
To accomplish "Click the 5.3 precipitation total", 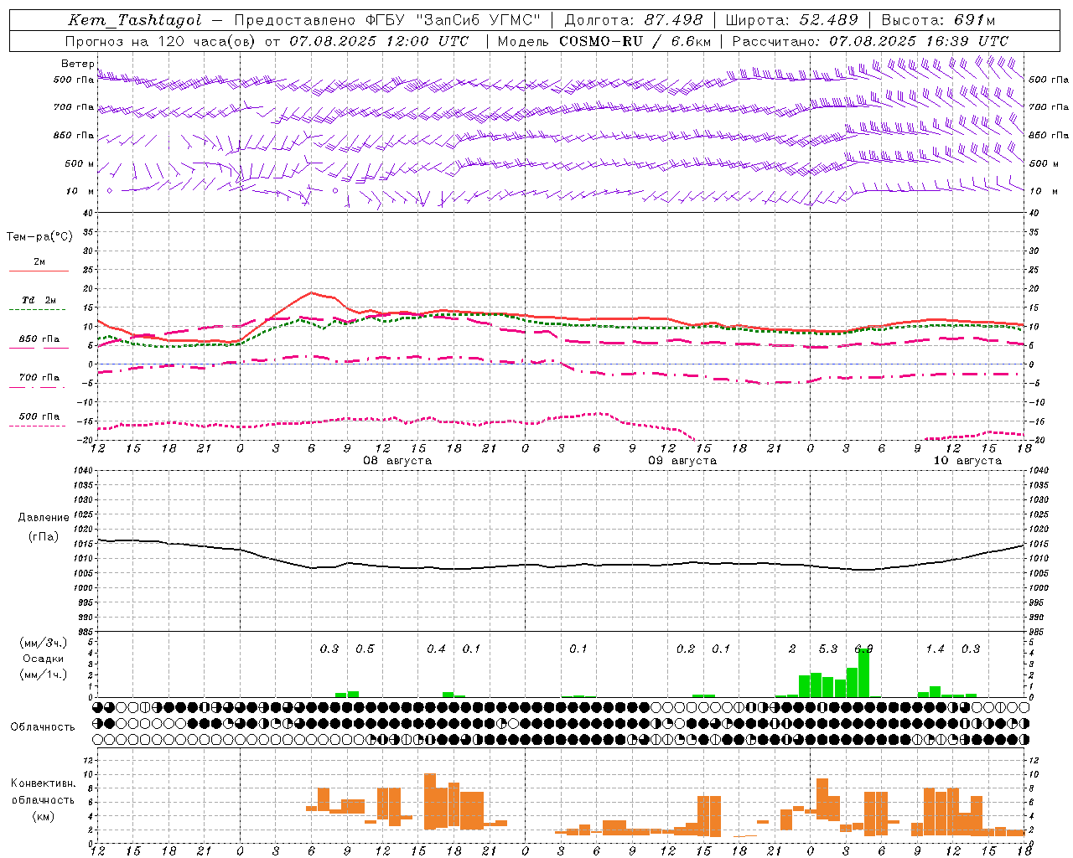I will (828, 649).
